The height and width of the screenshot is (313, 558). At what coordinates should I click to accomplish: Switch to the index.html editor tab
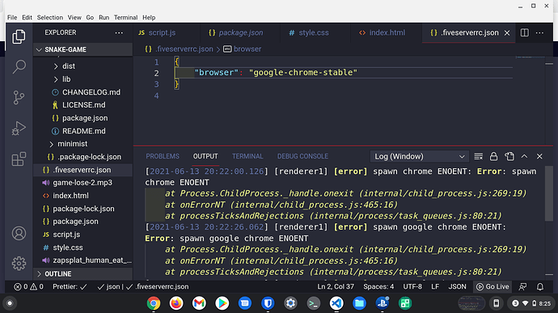[387, 33]
